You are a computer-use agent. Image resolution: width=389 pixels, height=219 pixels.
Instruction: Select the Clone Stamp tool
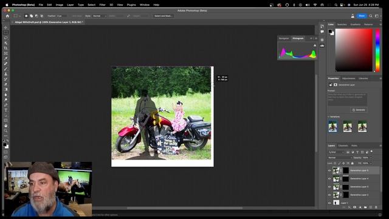(5, 74)
